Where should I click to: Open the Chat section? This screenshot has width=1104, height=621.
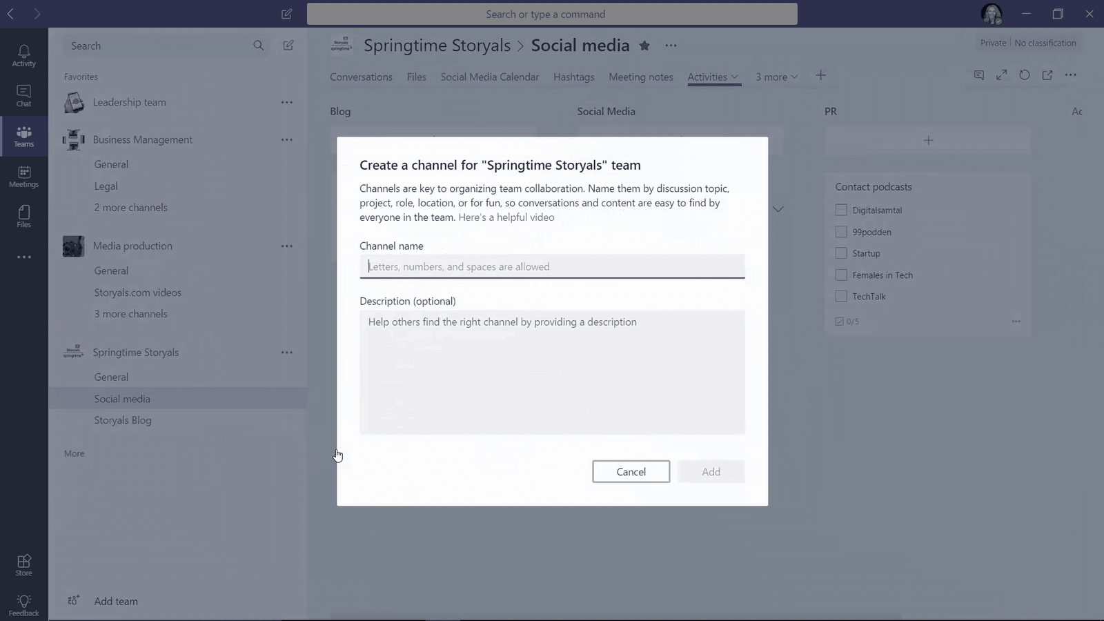(23, 95)
